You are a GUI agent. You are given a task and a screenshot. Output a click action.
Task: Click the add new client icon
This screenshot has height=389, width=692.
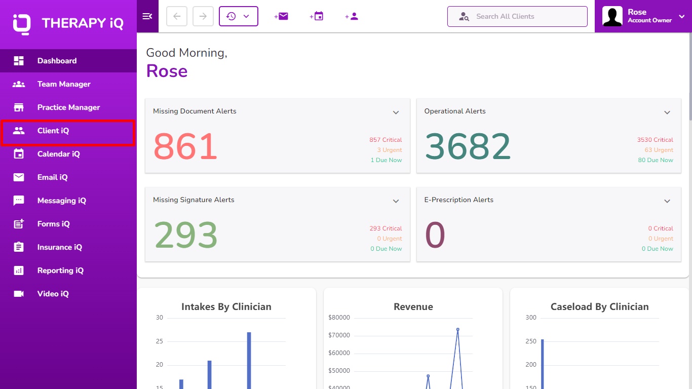pos(352,16)
